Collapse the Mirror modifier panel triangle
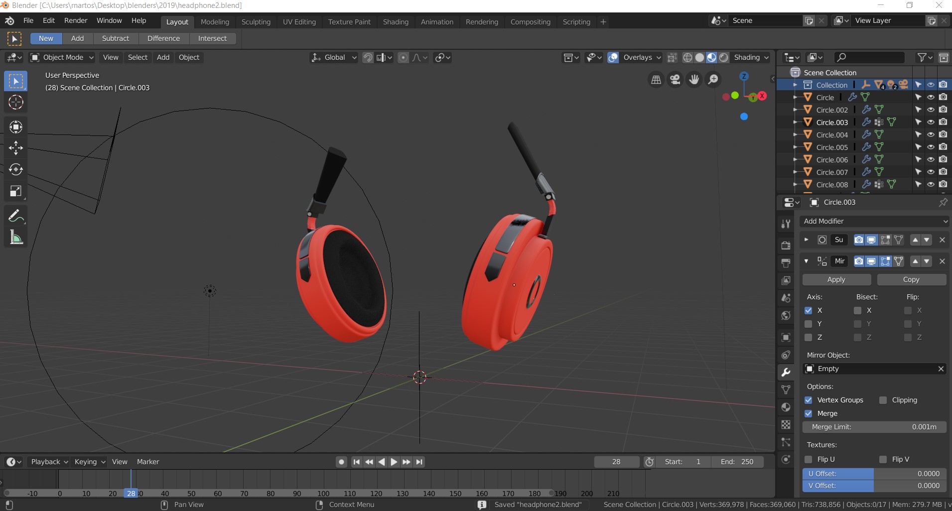The height and width of the screenshot is (511, 952). pos(807,261)
